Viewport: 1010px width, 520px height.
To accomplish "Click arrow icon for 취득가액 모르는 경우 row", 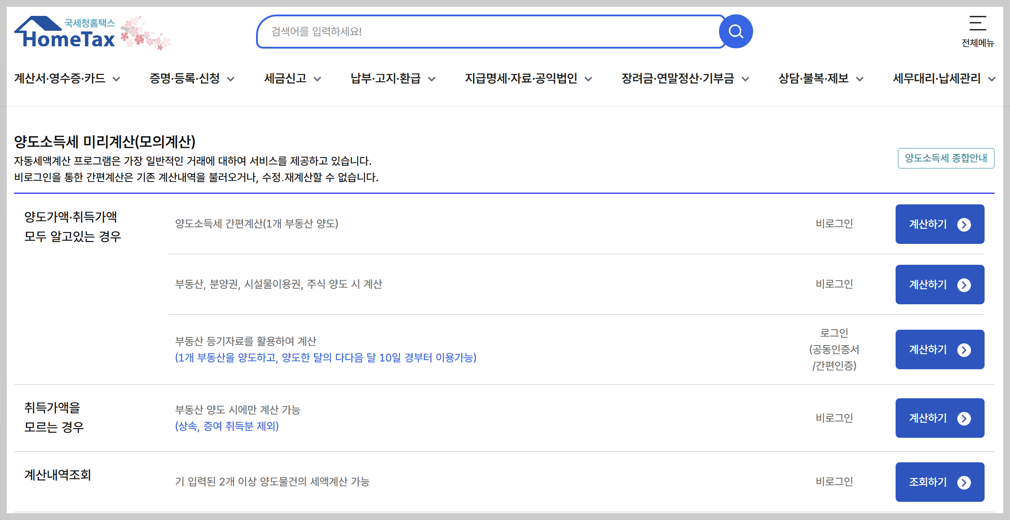I will pyautogui.click(x=964, y=418).
